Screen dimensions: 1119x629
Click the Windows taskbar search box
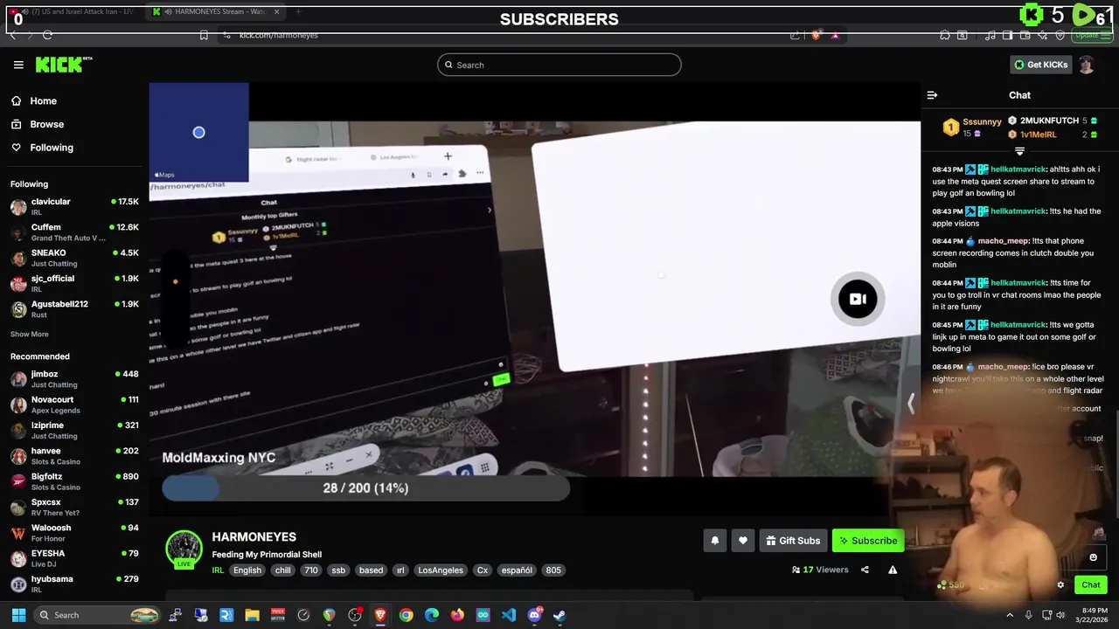98,615
